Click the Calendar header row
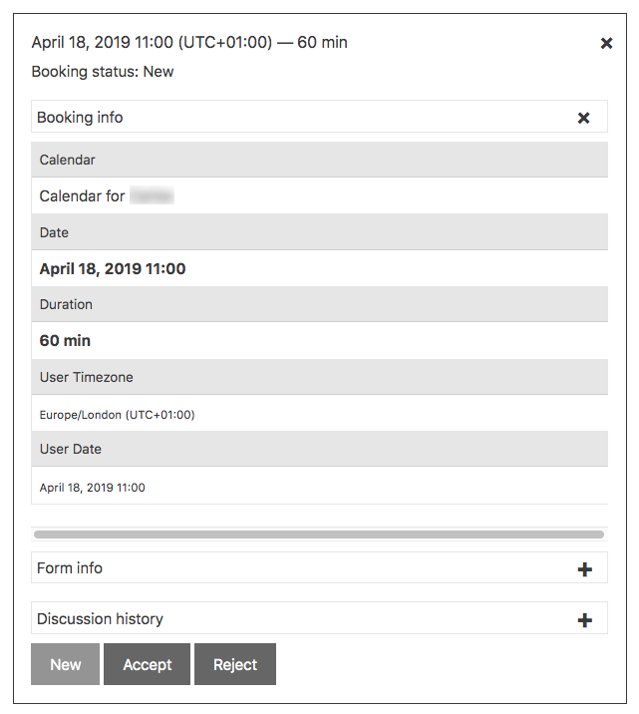 tap(319, 160)
